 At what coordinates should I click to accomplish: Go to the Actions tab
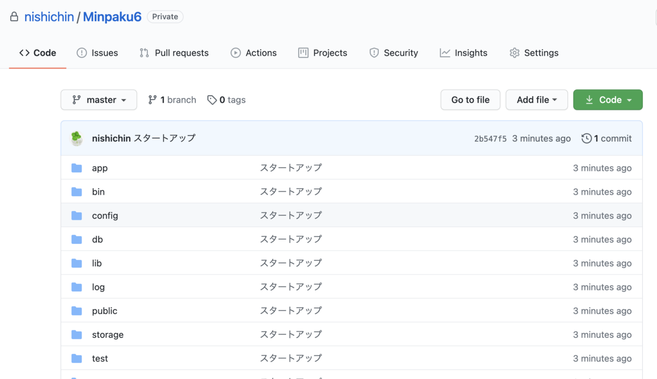(x=253, y=53)
